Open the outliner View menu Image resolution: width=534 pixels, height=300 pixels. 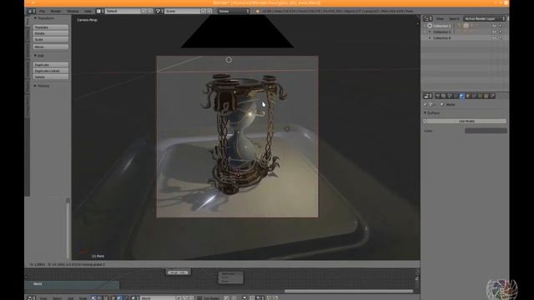(x=440, y=18)
